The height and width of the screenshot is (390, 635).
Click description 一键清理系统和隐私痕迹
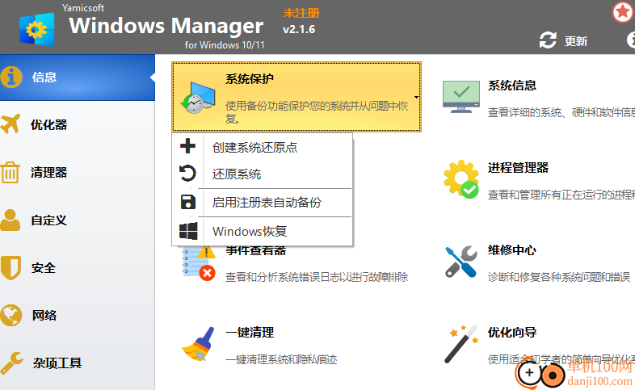(281, 359)
